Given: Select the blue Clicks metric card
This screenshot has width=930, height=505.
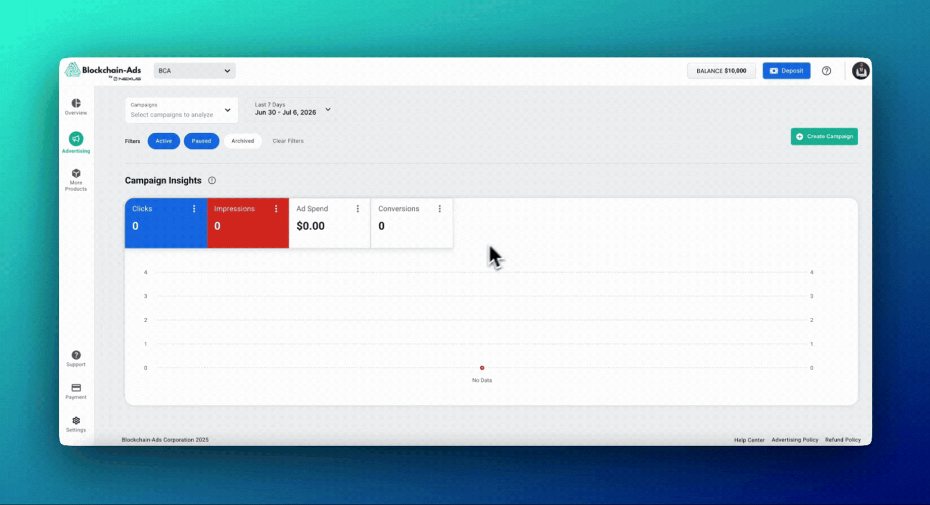Looking at the screenshot, I should [166, 223].
